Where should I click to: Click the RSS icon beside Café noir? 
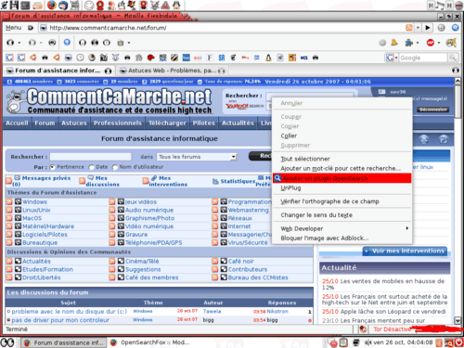point(215,261)
